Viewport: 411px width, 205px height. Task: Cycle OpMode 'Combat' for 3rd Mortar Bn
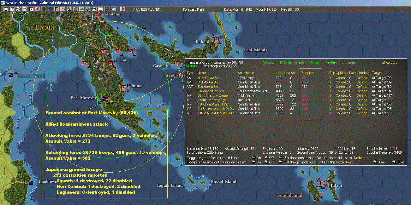[342, 82]
